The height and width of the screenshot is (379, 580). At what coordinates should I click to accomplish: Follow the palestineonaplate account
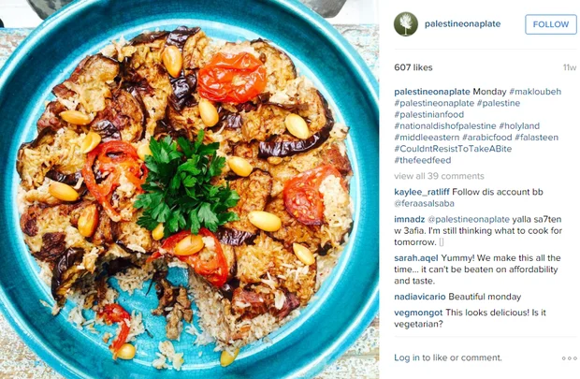pos(551,24)
